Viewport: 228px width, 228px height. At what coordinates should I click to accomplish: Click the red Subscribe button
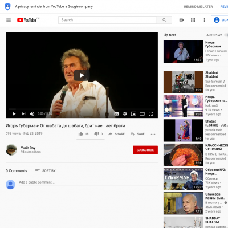tap(145, 150)
